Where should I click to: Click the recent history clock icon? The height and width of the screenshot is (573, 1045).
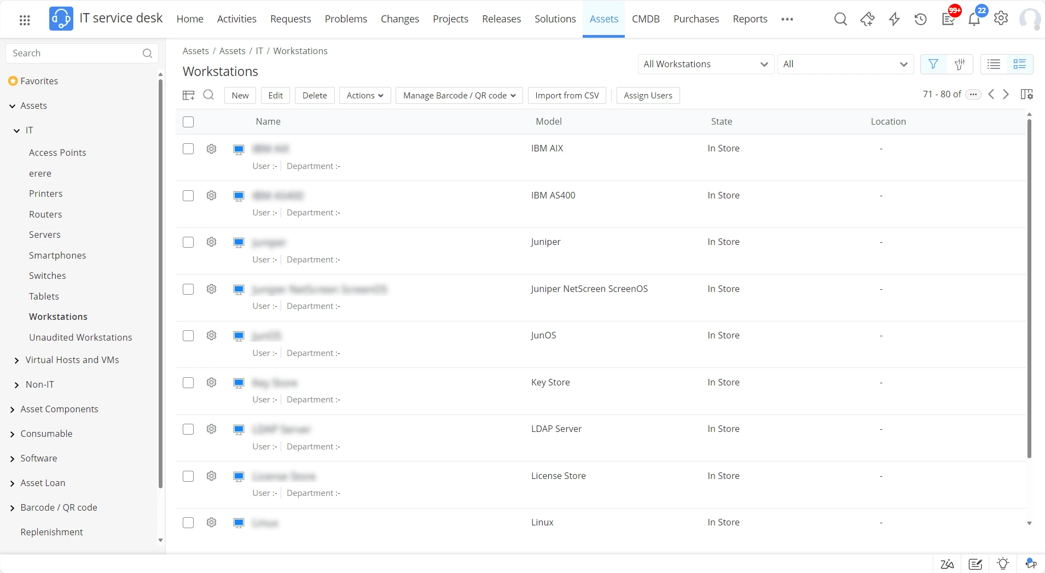[x=920, y=19]
